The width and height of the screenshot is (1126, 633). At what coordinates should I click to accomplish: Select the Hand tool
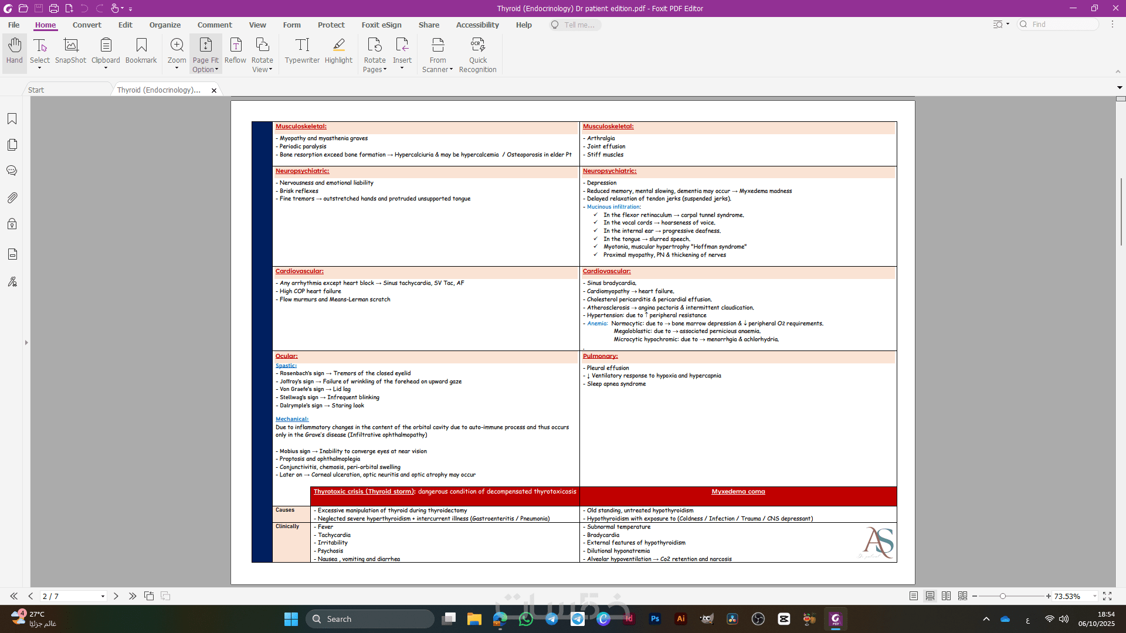tap(14, 52)
